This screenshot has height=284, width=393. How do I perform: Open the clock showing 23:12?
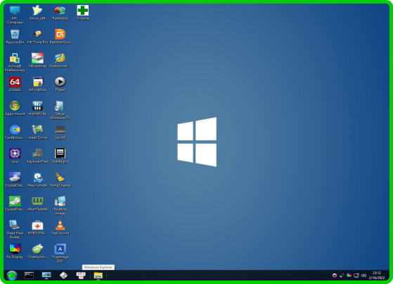[377, 276]
